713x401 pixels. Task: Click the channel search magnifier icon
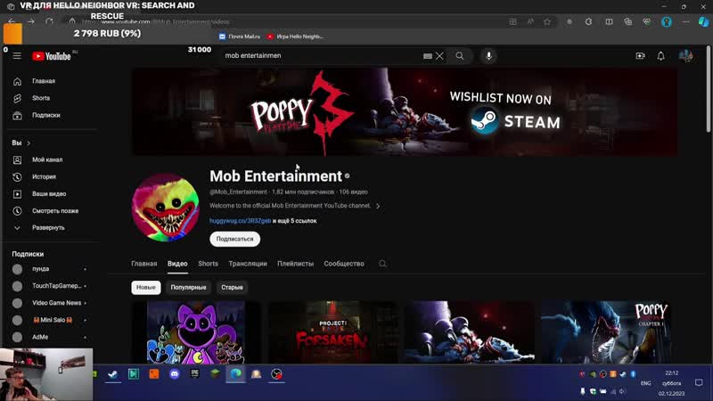click(x=382, y=264)
